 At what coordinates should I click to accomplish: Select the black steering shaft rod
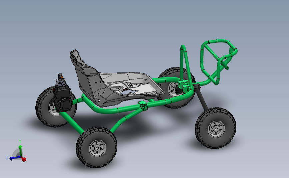pos(202,99)
